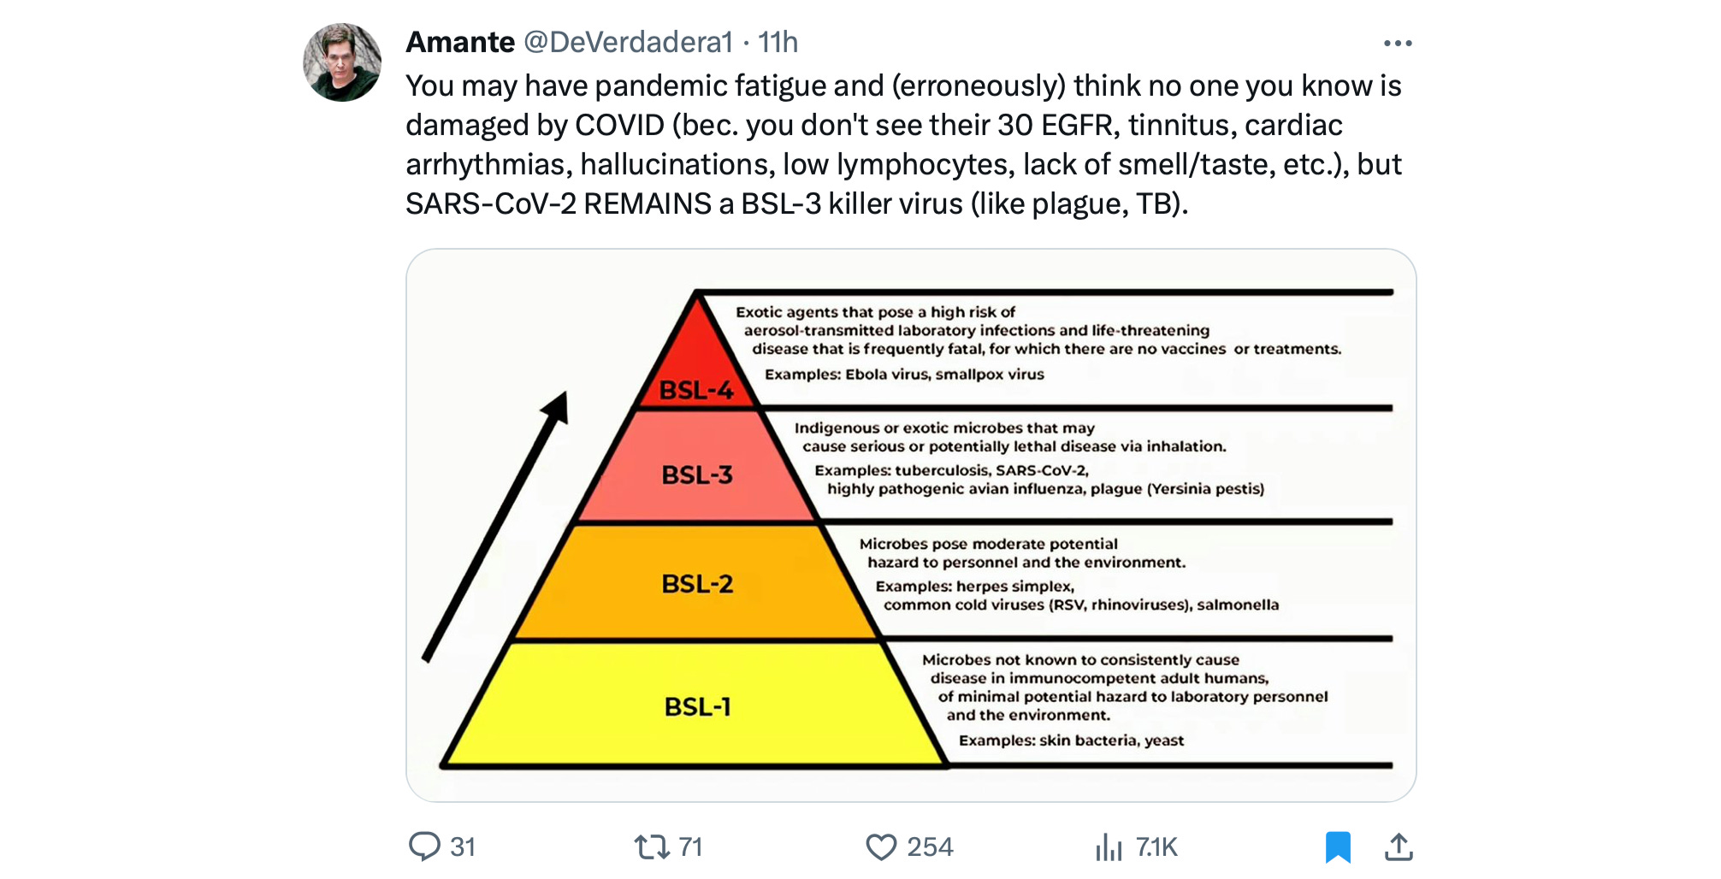The height and width of the screenshot is (879, 1721).
Task: Open the 11h timestamp link
Action: click(x=779, y=41)
